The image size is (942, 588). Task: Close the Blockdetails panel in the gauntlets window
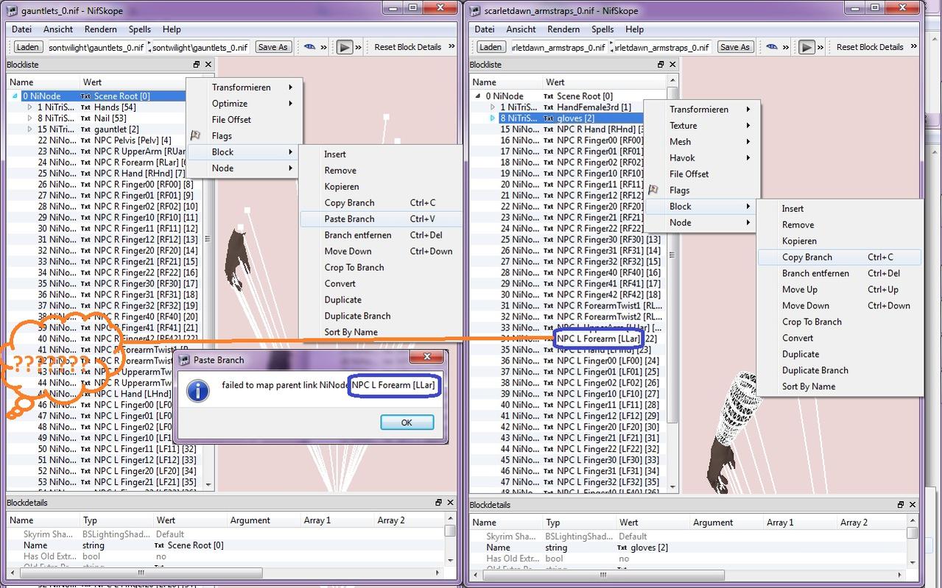pos(450,503)
